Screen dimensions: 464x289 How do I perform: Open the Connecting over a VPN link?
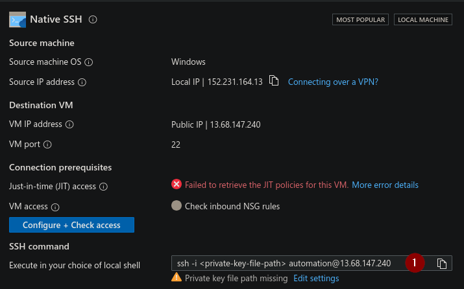(x=333, y=82)
